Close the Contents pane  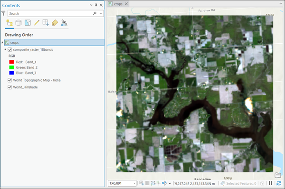click(x=101, y=5)
